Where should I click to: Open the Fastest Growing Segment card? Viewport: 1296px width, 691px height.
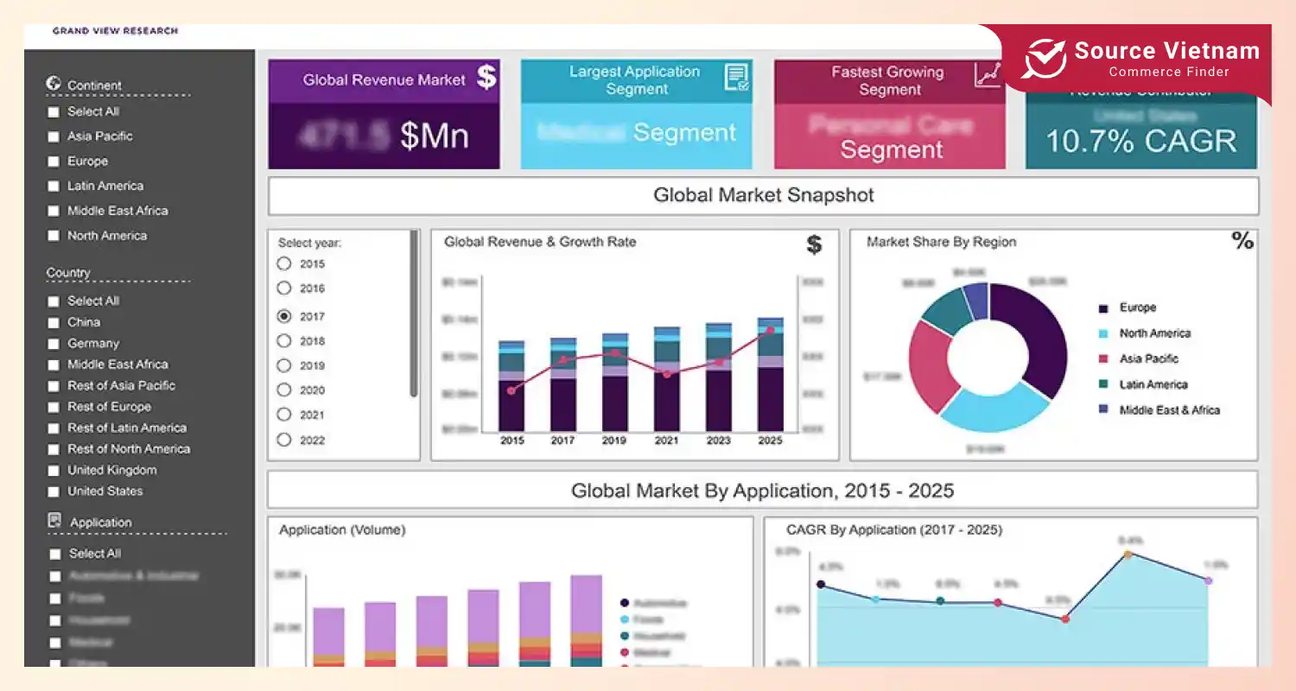(890, 114)
